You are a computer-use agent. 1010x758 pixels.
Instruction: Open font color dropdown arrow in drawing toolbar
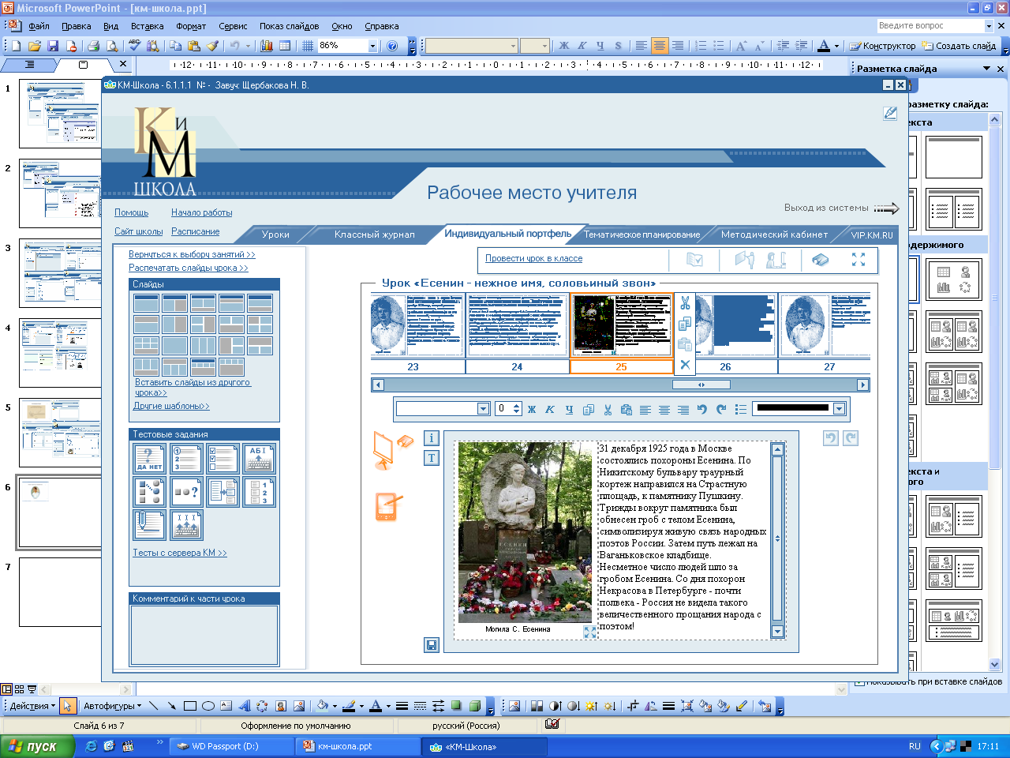point(388,706)
